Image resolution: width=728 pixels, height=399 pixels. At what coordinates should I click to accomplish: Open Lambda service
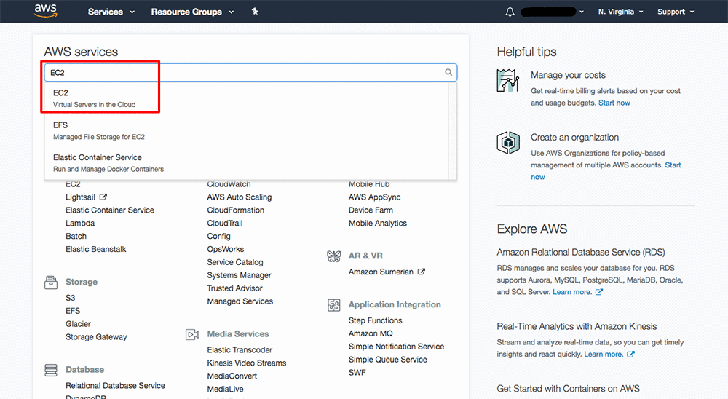80,223
